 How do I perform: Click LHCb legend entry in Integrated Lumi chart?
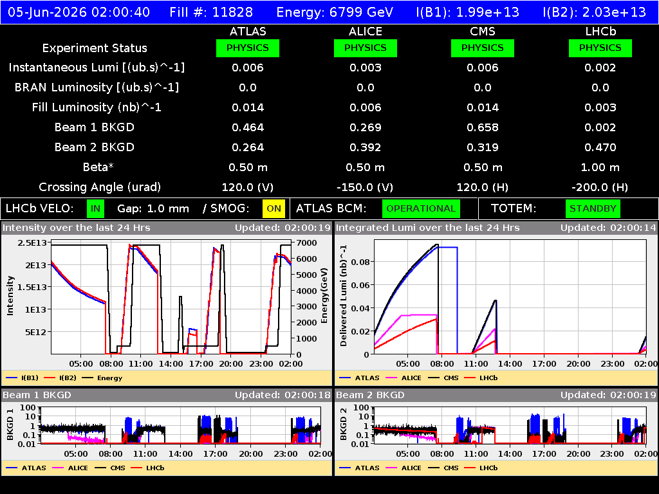(x=481, y=378)
